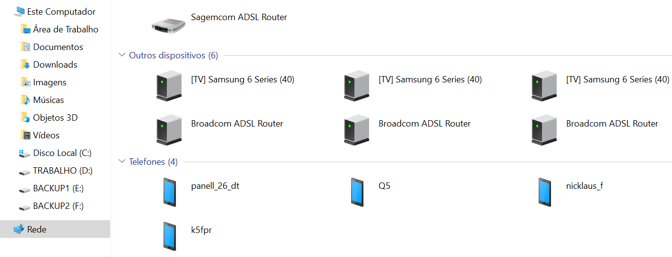Select the nicklaus_f phone icon
Image resolution: width=672 pixels, height=257 pixels.
coord(544,191)
